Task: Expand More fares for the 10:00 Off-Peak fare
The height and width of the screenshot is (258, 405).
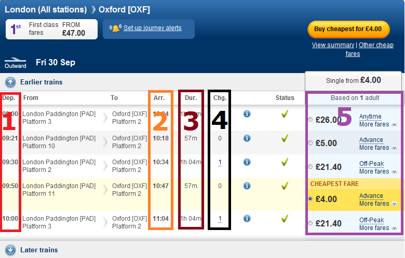Action: coord(377,228)
